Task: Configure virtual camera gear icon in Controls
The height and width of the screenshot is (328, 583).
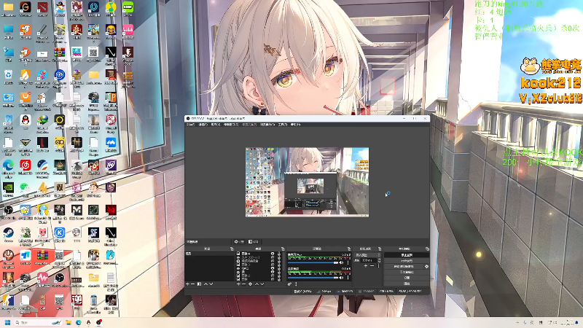Action: tap(426, 266)
